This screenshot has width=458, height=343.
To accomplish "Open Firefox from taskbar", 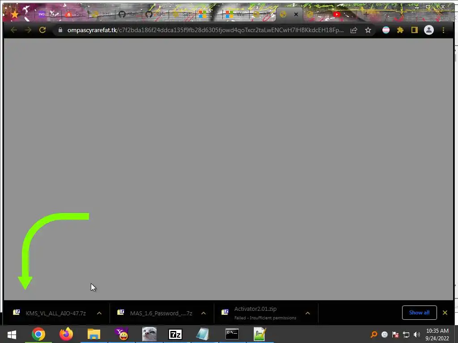I will (x=66, y=334).
